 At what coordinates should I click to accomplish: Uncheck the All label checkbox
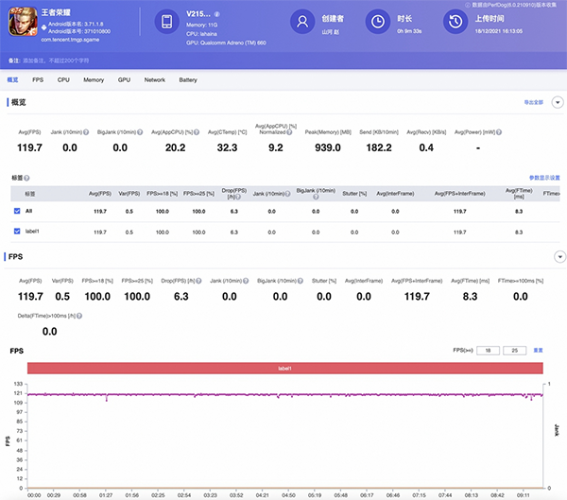pos(17,210)
